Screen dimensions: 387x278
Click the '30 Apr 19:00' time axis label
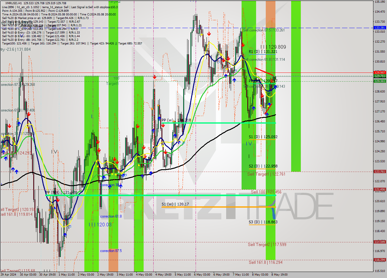(47, 275)
